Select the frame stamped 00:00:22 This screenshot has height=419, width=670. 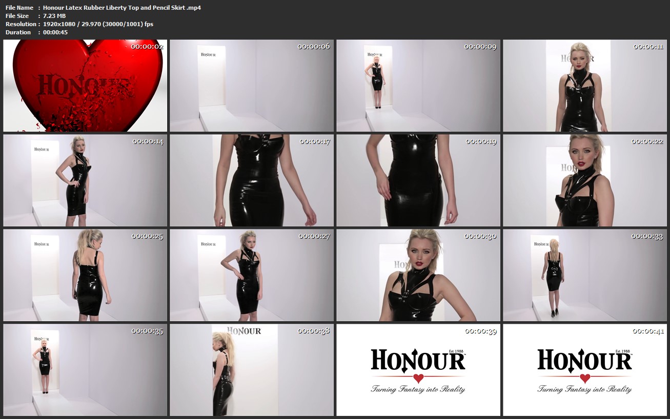click(585, 180)
